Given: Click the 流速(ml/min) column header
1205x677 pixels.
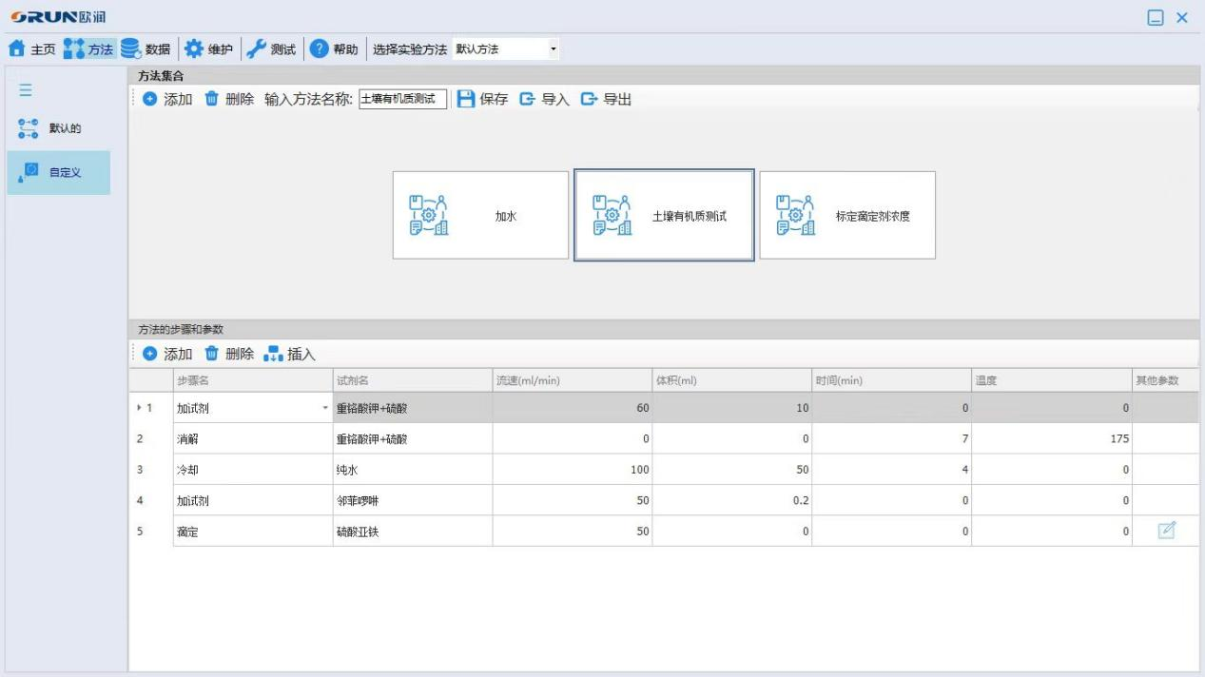Looking at the screenshot, I should click(x=573, y=380).
